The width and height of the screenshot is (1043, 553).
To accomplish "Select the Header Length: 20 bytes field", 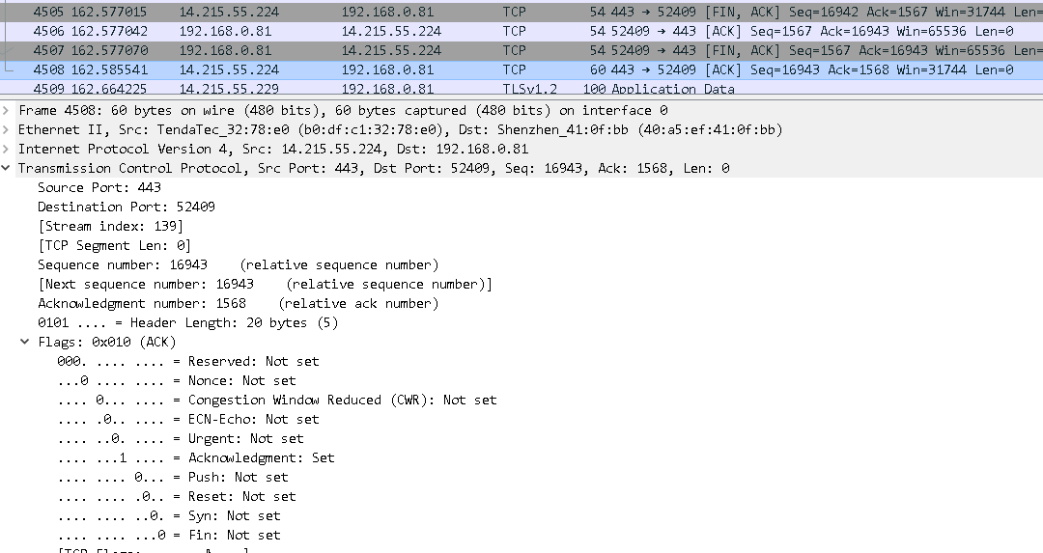I will coord(187,322).
